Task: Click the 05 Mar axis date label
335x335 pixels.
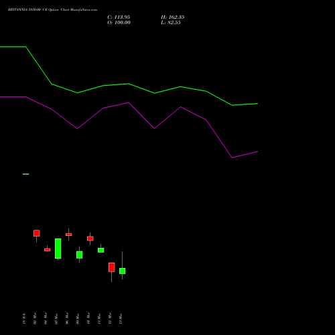Action: [56, 318]
